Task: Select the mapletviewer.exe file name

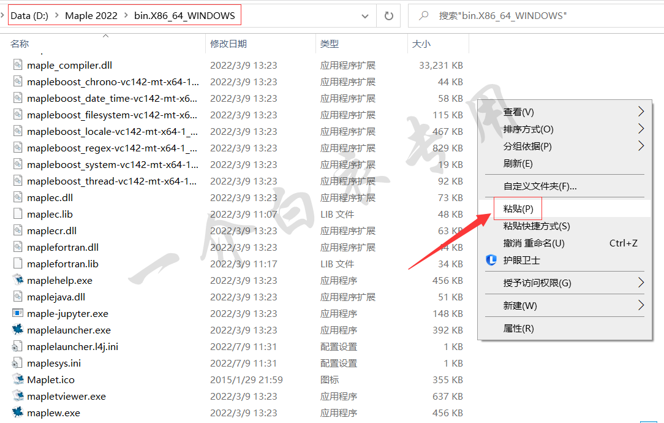Action: (x=67, y=396)
